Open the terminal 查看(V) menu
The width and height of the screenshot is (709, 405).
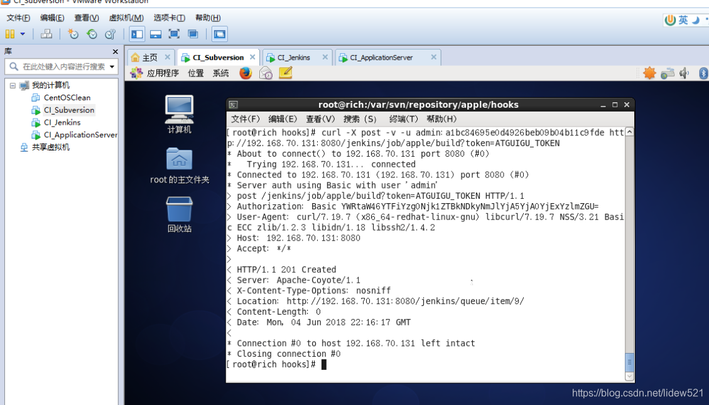click(320, 119)
